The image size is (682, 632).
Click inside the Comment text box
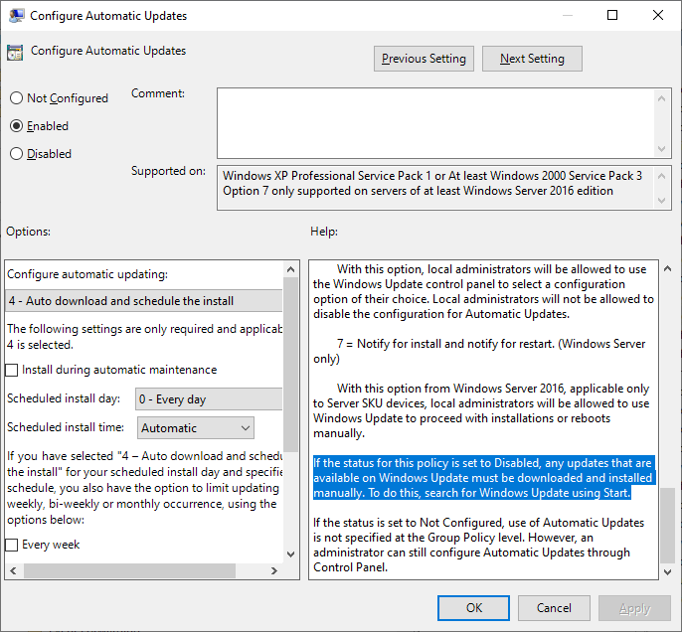coord(435,123)
